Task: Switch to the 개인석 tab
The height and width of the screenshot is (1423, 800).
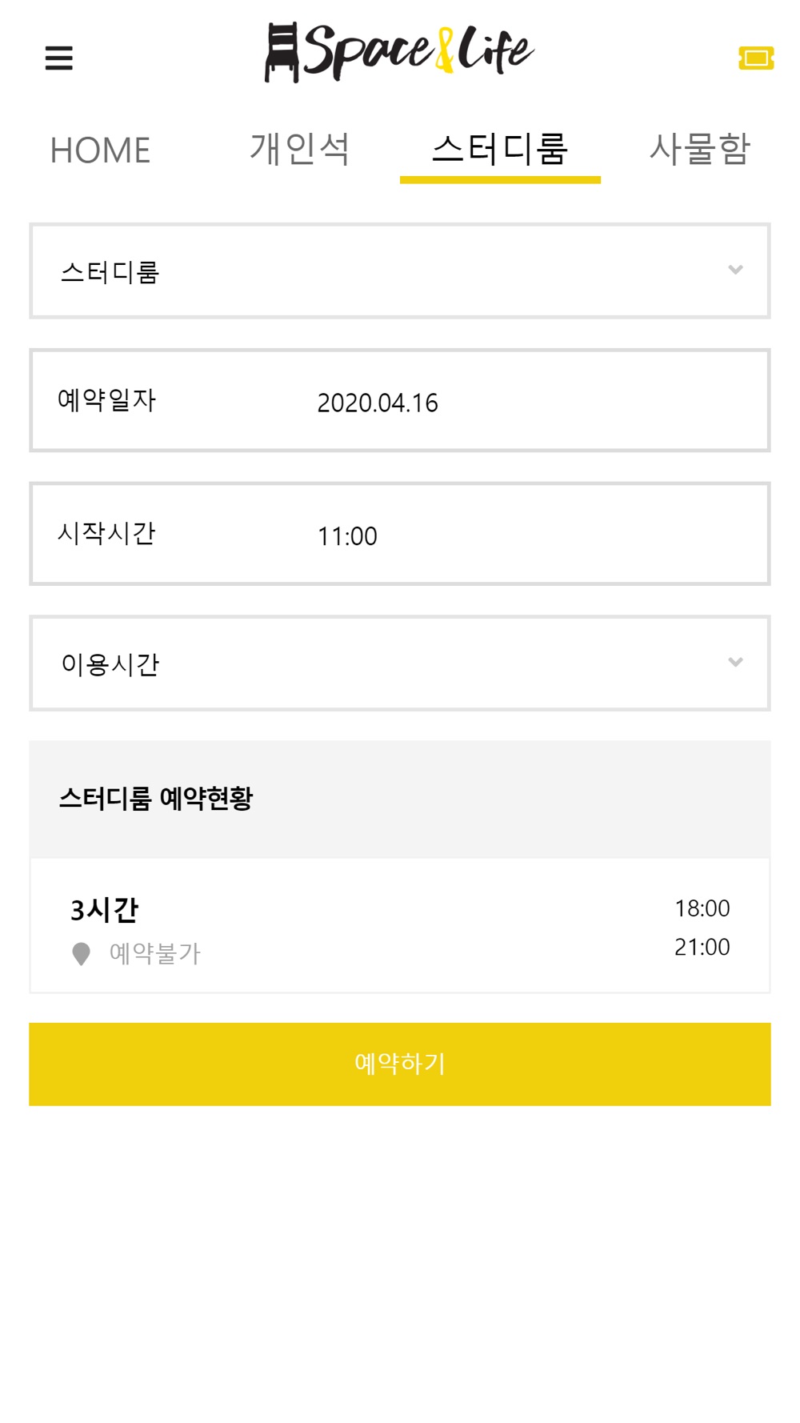Action: pyautogui.click(x=300, y=149)
